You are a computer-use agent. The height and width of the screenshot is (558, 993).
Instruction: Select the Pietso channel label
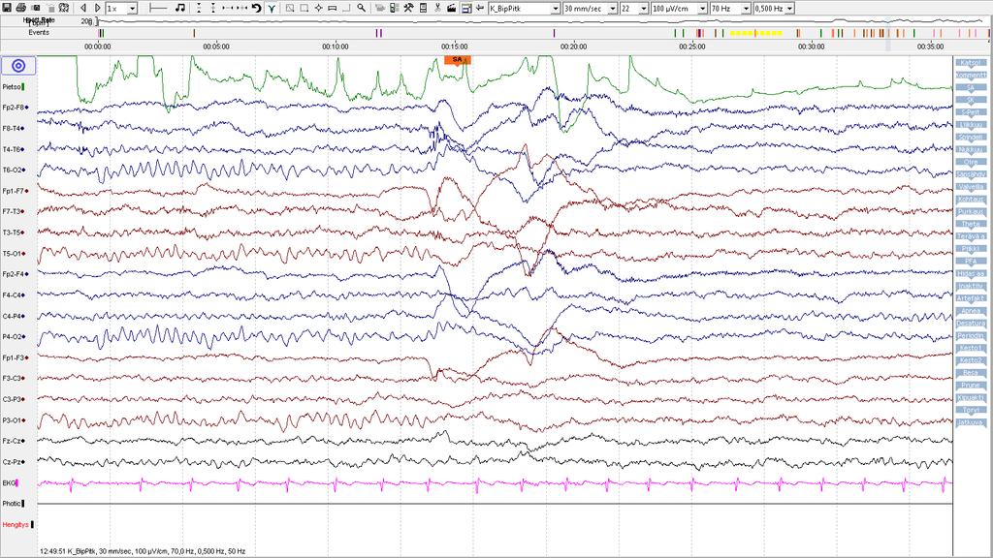tap(13, 86)
